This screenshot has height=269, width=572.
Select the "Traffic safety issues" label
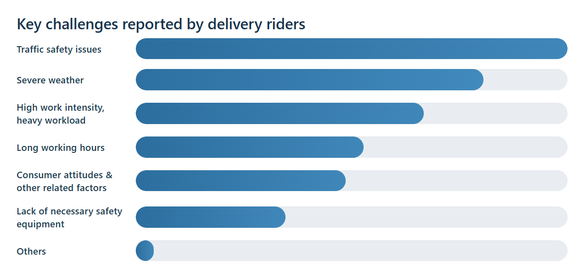pos(59,50)
